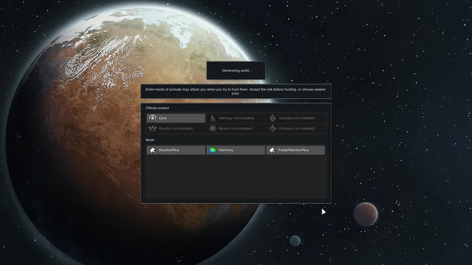
Task: Click the Odyssey (not installed) label
Action: point(297,128)
